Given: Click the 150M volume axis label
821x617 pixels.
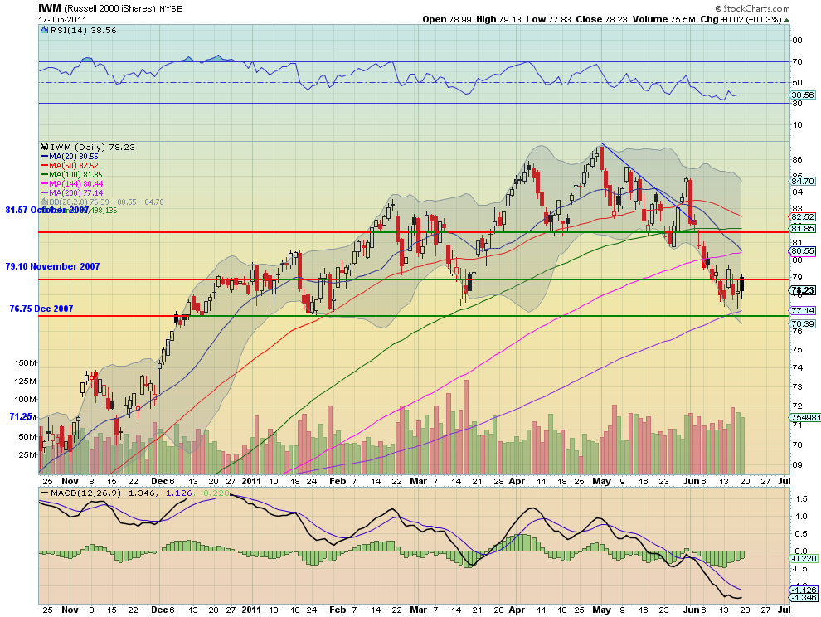Looking at the screenshot, I should point(25,362).
